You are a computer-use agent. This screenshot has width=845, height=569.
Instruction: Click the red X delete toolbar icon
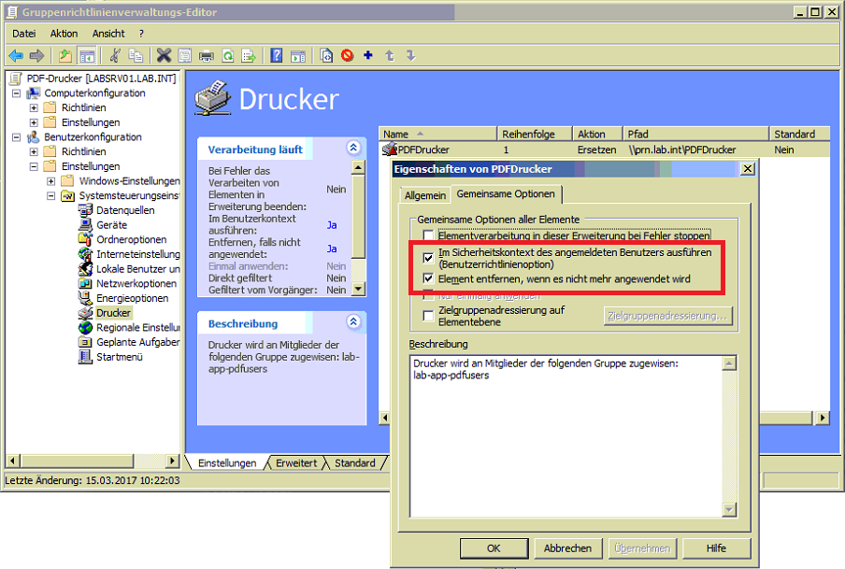[164, 56]
